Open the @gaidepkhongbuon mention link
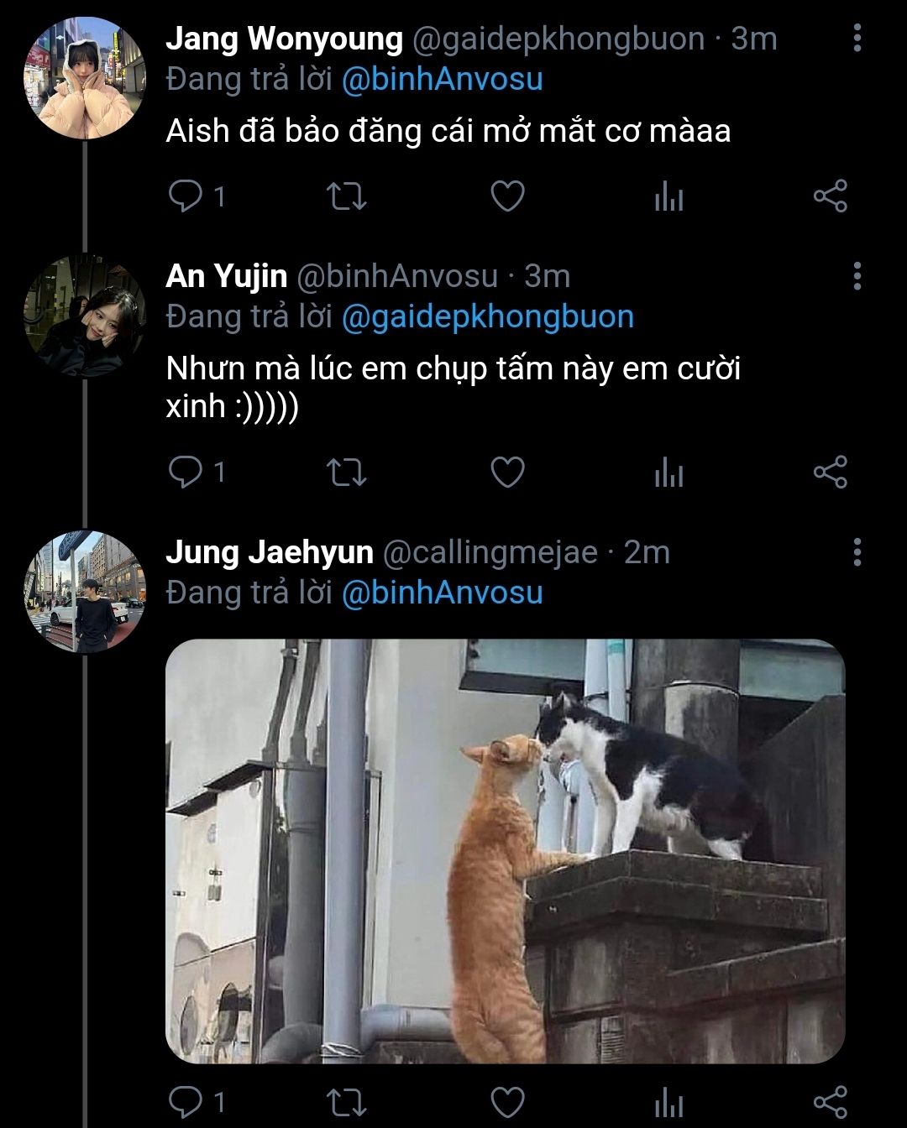Image resolution: width=907 pixels, height=1128 pixels. (x=487, y=316)
